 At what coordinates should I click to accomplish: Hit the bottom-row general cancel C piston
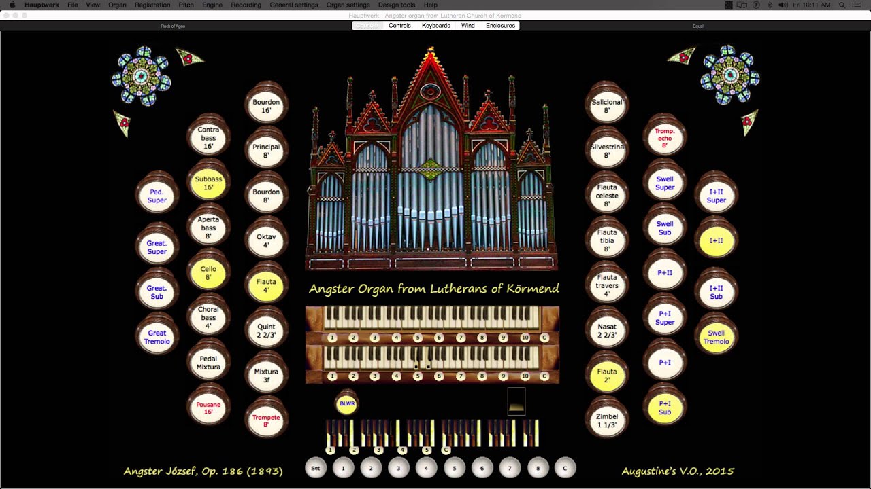click(x=565, y=468)
